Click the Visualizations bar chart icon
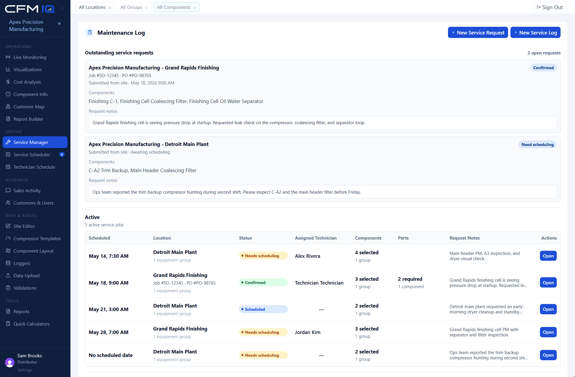Screen dimensions: 575x377 point(8,69)
